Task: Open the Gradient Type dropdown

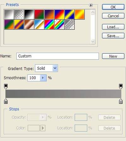Action: [46, 68]
